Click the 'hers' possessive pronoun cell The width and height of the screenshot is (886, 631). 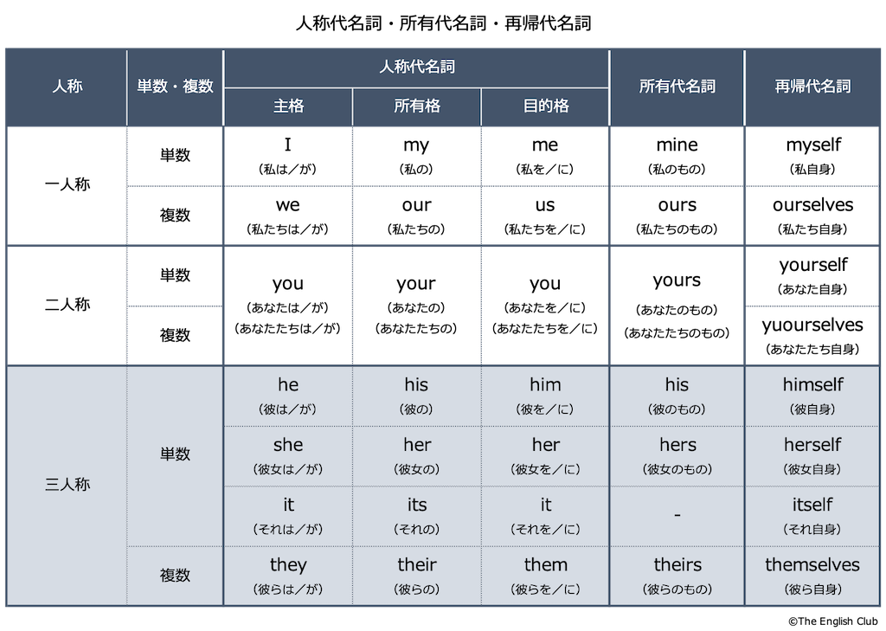pos(677,455)
